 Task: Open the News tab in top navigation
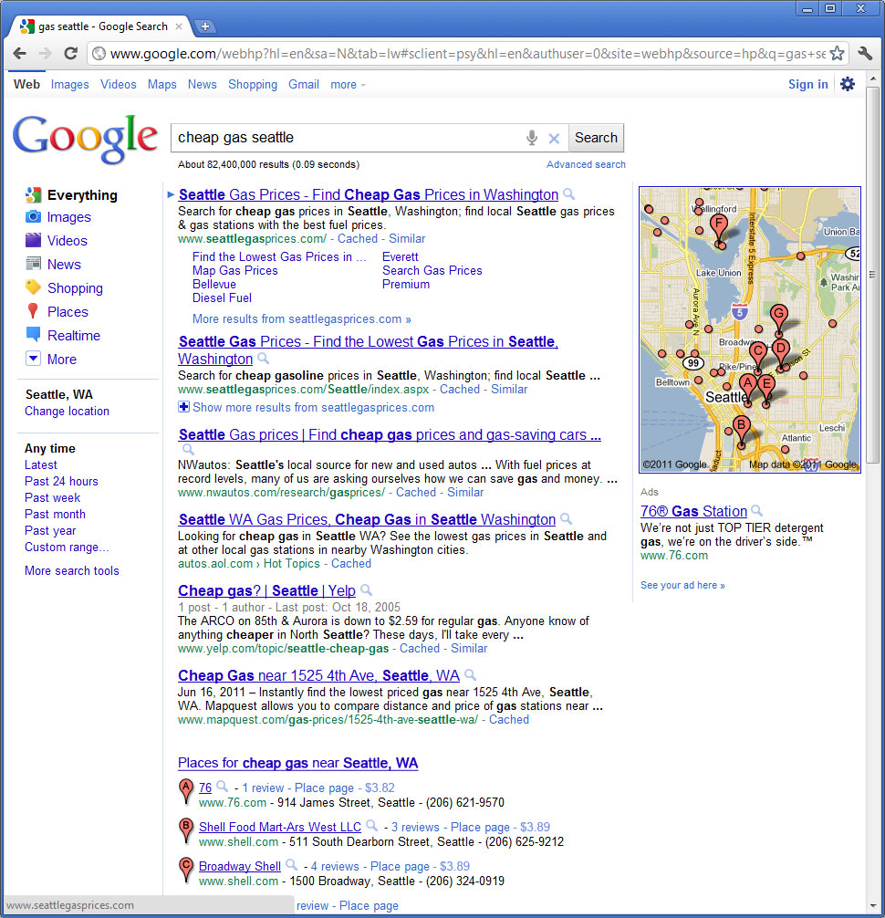click(202, 84)
